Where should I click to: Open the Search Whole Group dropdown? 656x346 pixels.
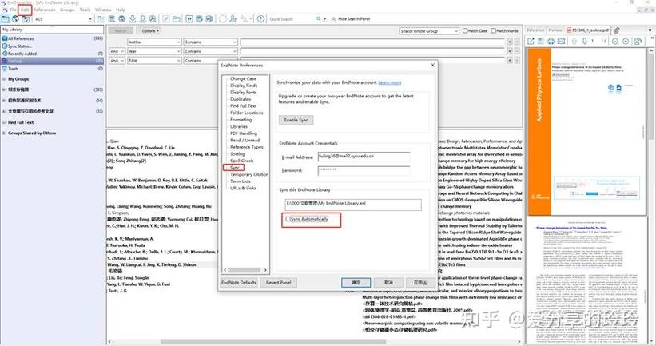point(429,31)
